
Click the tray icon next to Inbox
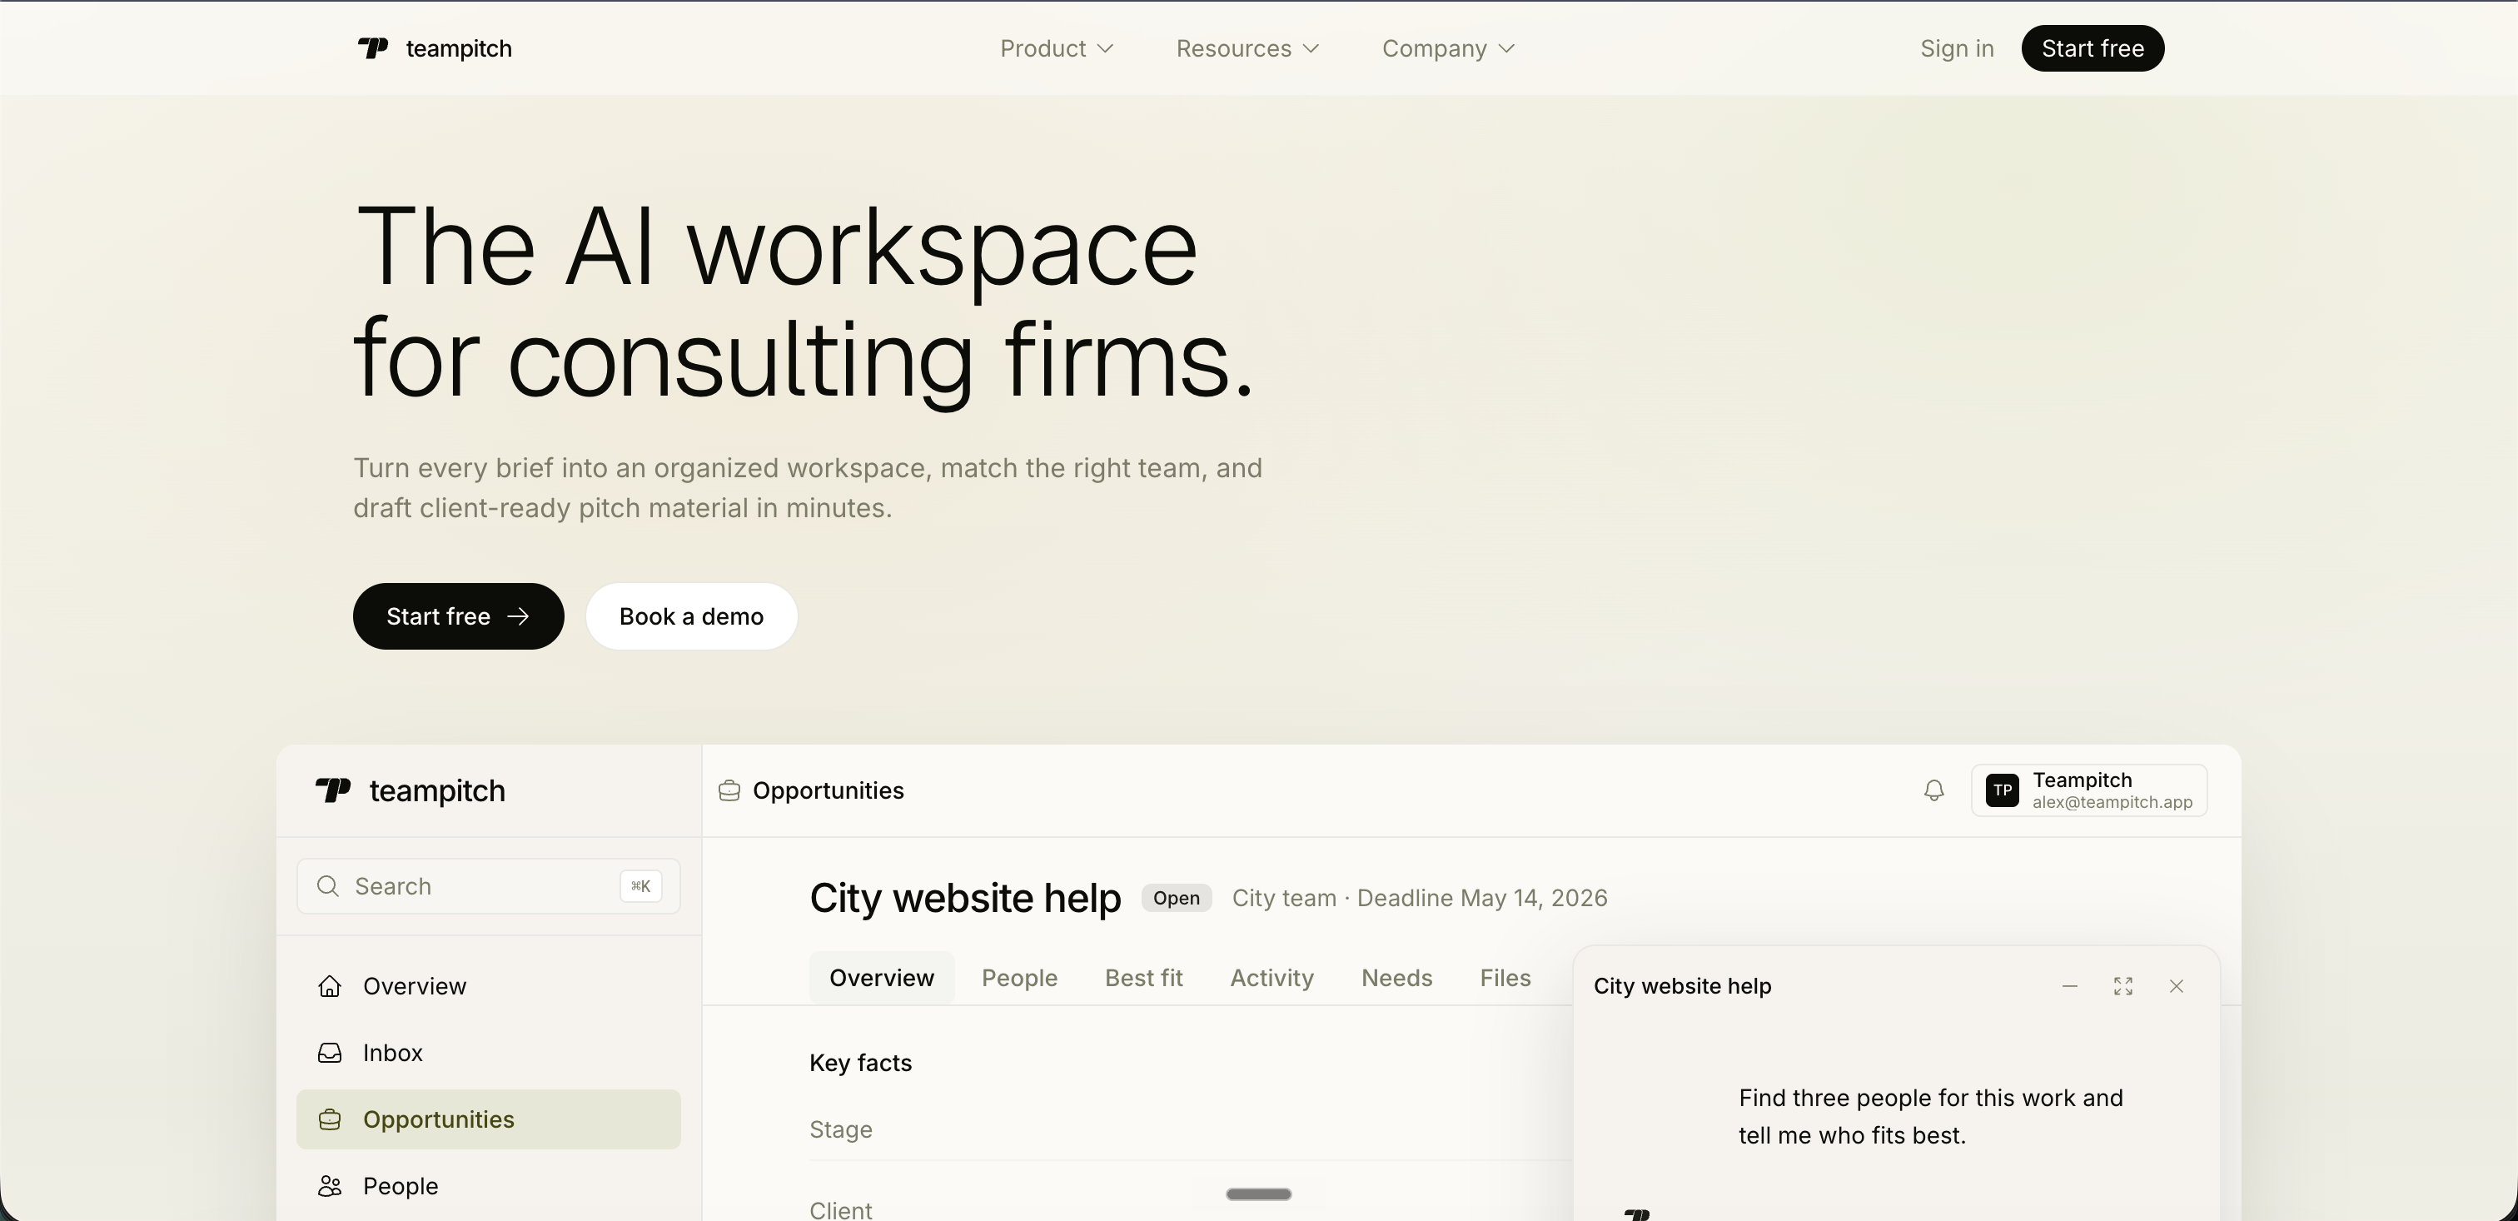pyautogui.click(x=330, y=1053)
